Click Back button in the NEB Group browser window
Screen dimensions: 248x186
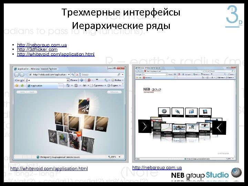click(137, 71)
